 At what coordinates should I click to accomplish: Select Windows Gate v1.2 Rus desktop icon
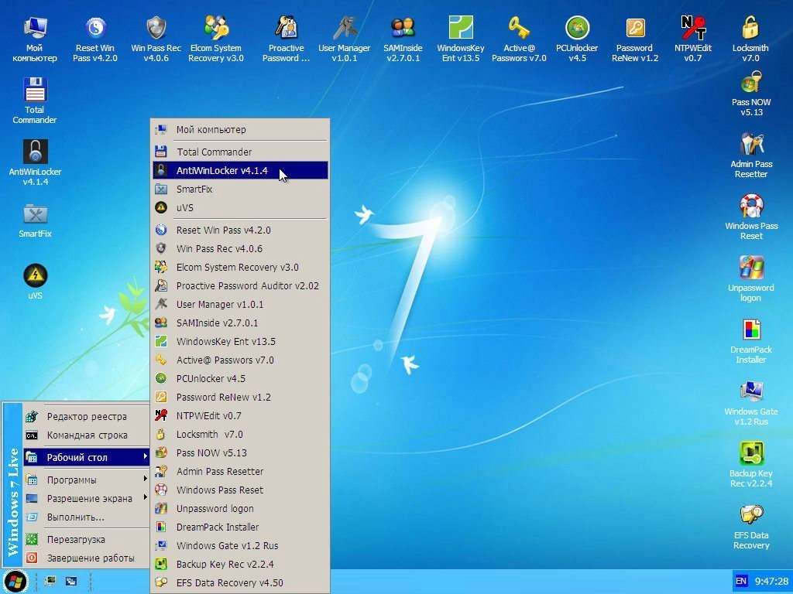[751, 403]
